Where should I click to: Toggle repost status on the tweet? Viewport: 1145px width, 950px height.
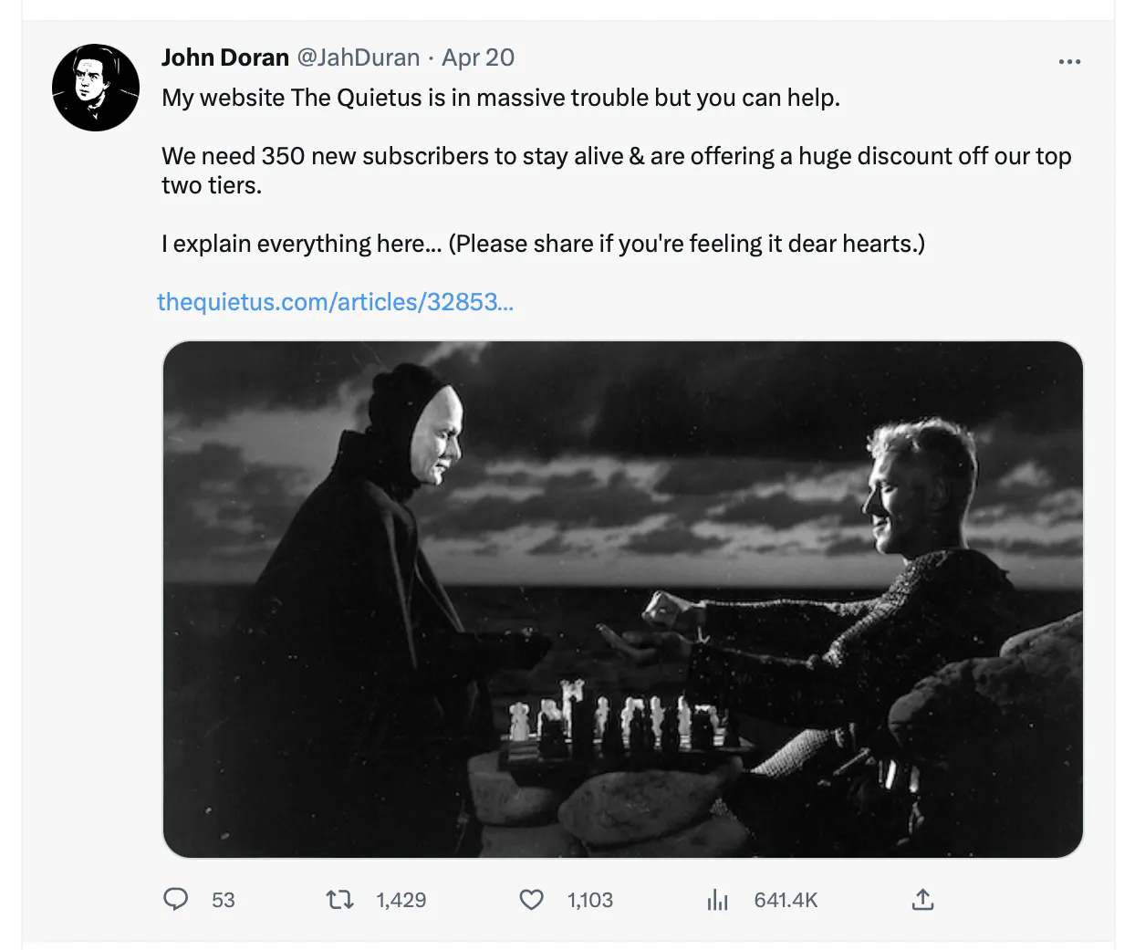(338, 900)
